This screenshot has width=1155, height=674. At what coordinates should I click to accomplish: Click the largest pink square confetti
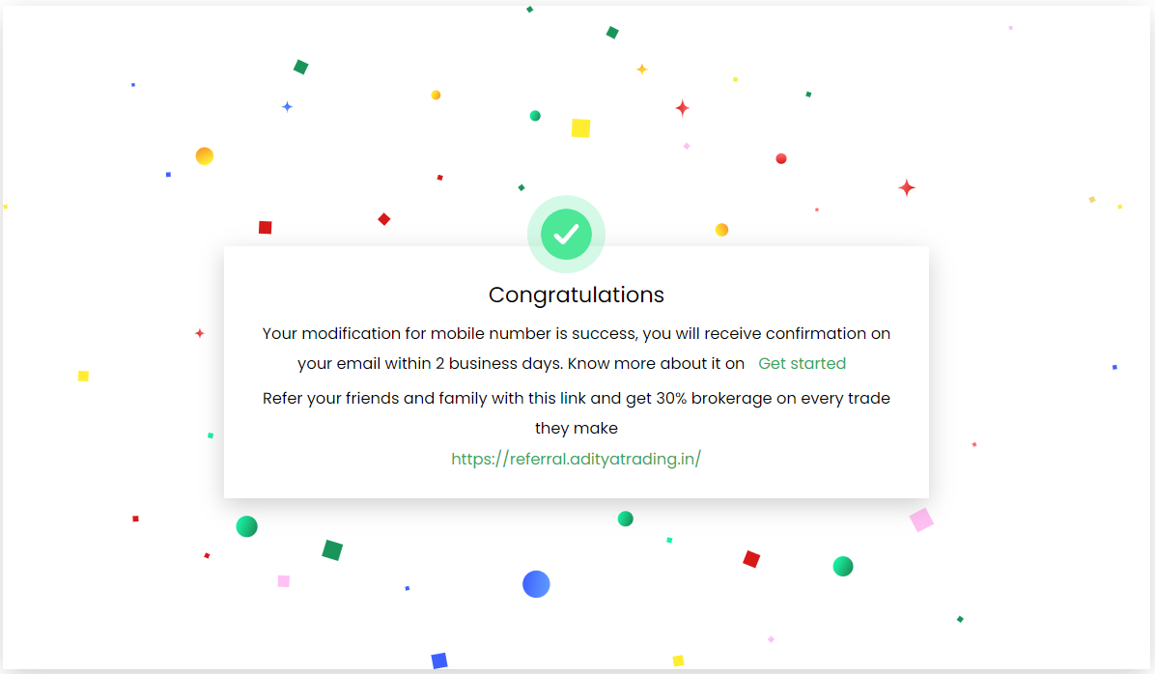(921, 520)
